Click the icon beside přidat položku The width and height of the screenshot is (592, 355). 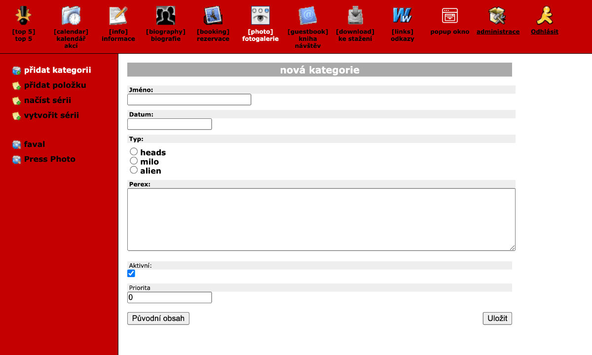[16, 85]
